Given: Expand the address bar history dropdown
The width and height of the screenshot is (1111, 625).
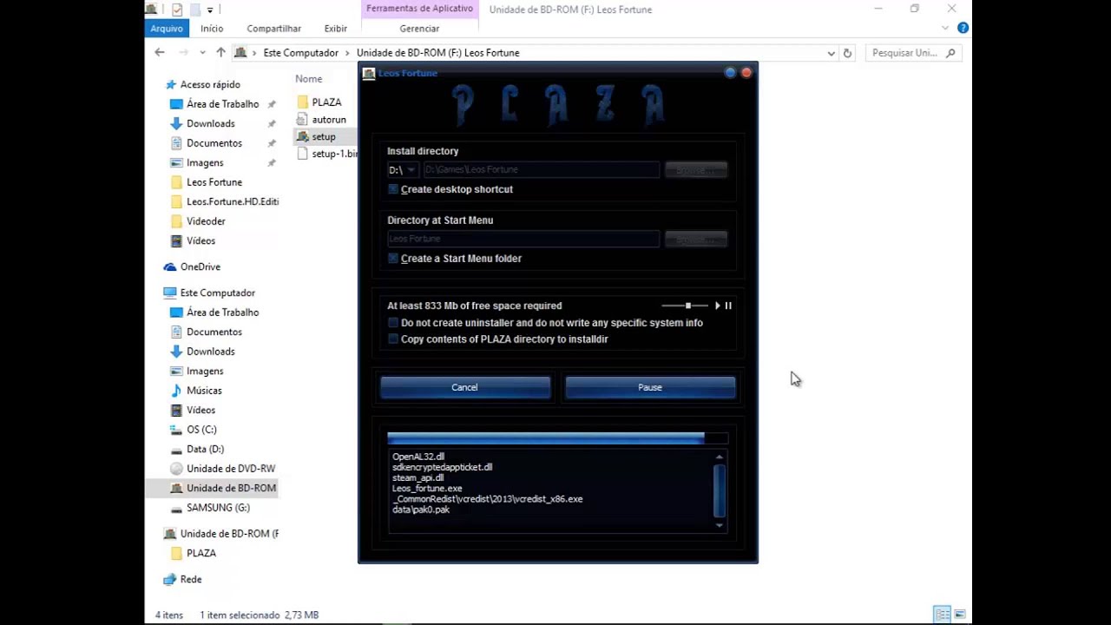Looking at the screenshot, I should (831, 53).
